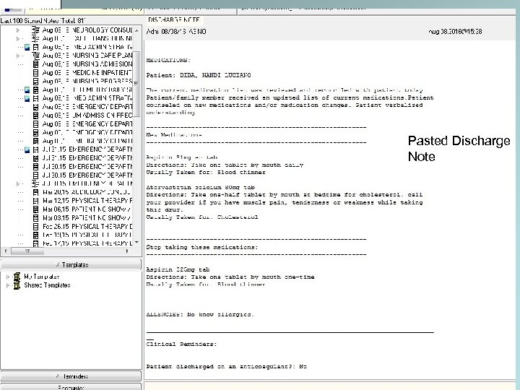Click the 'Aspirin 81mg ec tab' line
Image resolution: width=520 pixels, height=390 pixels.
(182, 157)
